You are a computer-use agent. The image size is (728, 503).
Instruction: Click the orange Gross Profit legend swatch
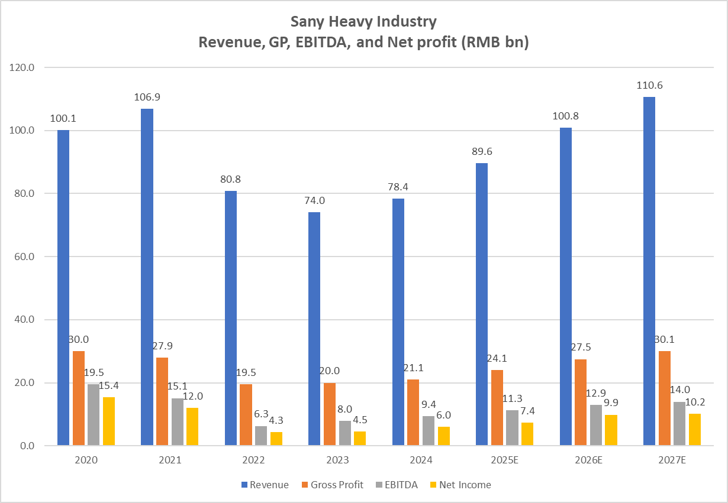305,485
